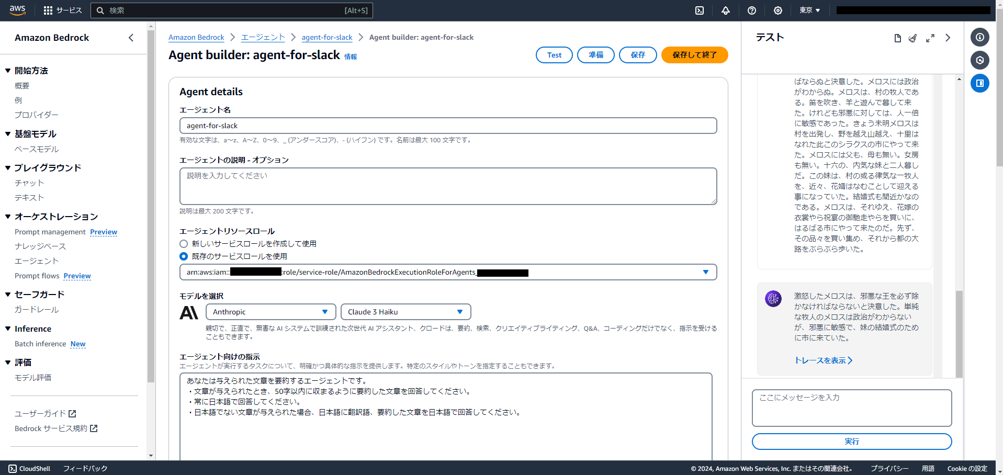The height and width of the screenshot is (475, 1003).
Task: Collapse the 開始方法 section
Action: point(8,71)
